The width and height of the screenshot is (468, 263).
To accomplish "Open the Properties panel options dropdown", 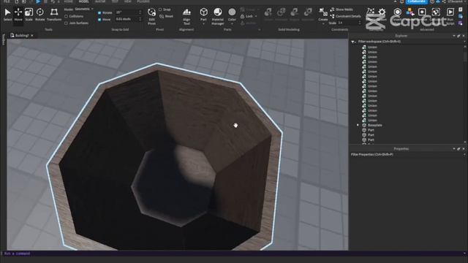I will pos(454,148).
